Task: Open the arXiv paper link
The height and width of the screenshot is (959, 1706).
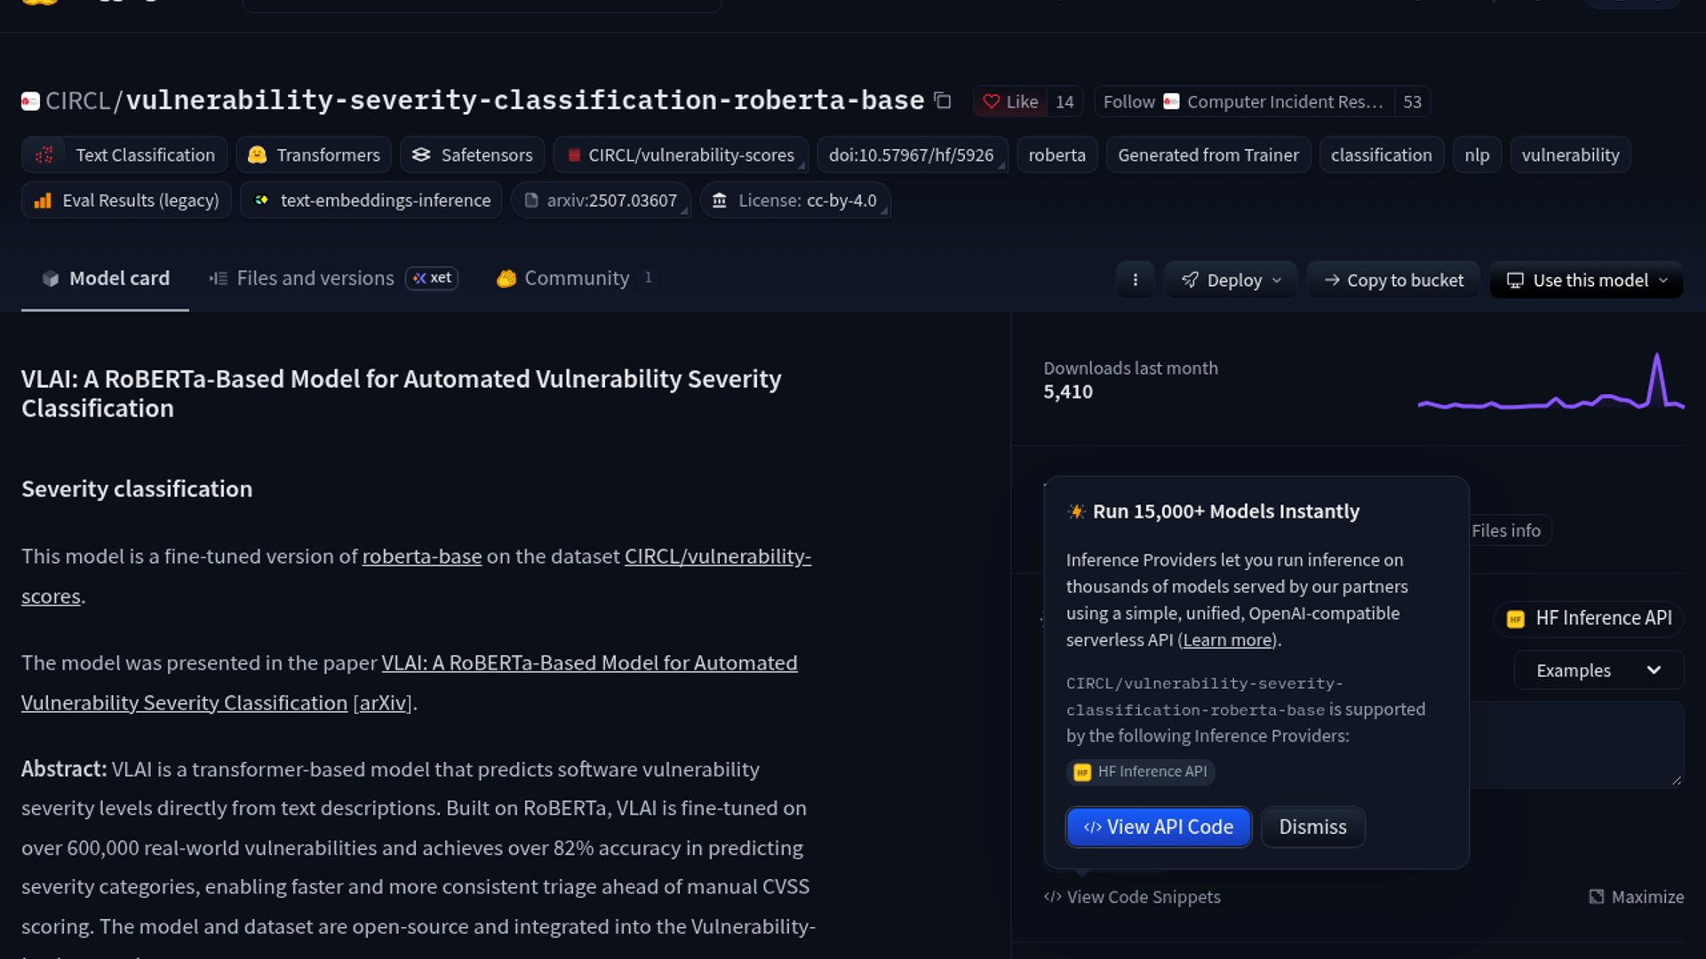Action: point(383,703)
